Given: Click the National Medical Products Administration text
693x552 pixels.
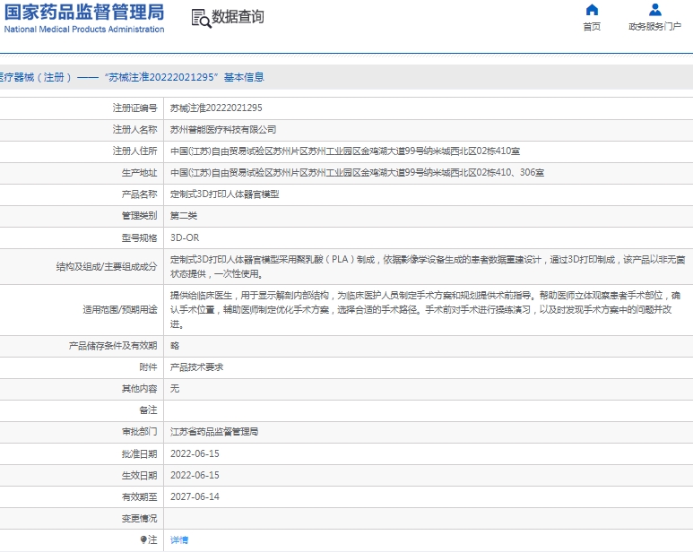Looking at the screenshot, I should click(84, 30).
